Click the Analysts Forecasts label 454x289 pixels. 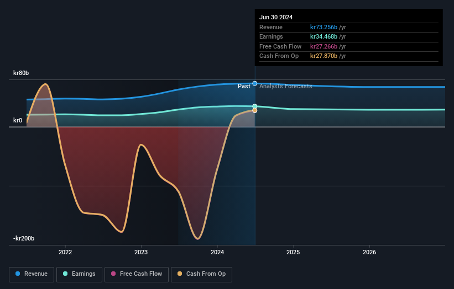point(286,87)
